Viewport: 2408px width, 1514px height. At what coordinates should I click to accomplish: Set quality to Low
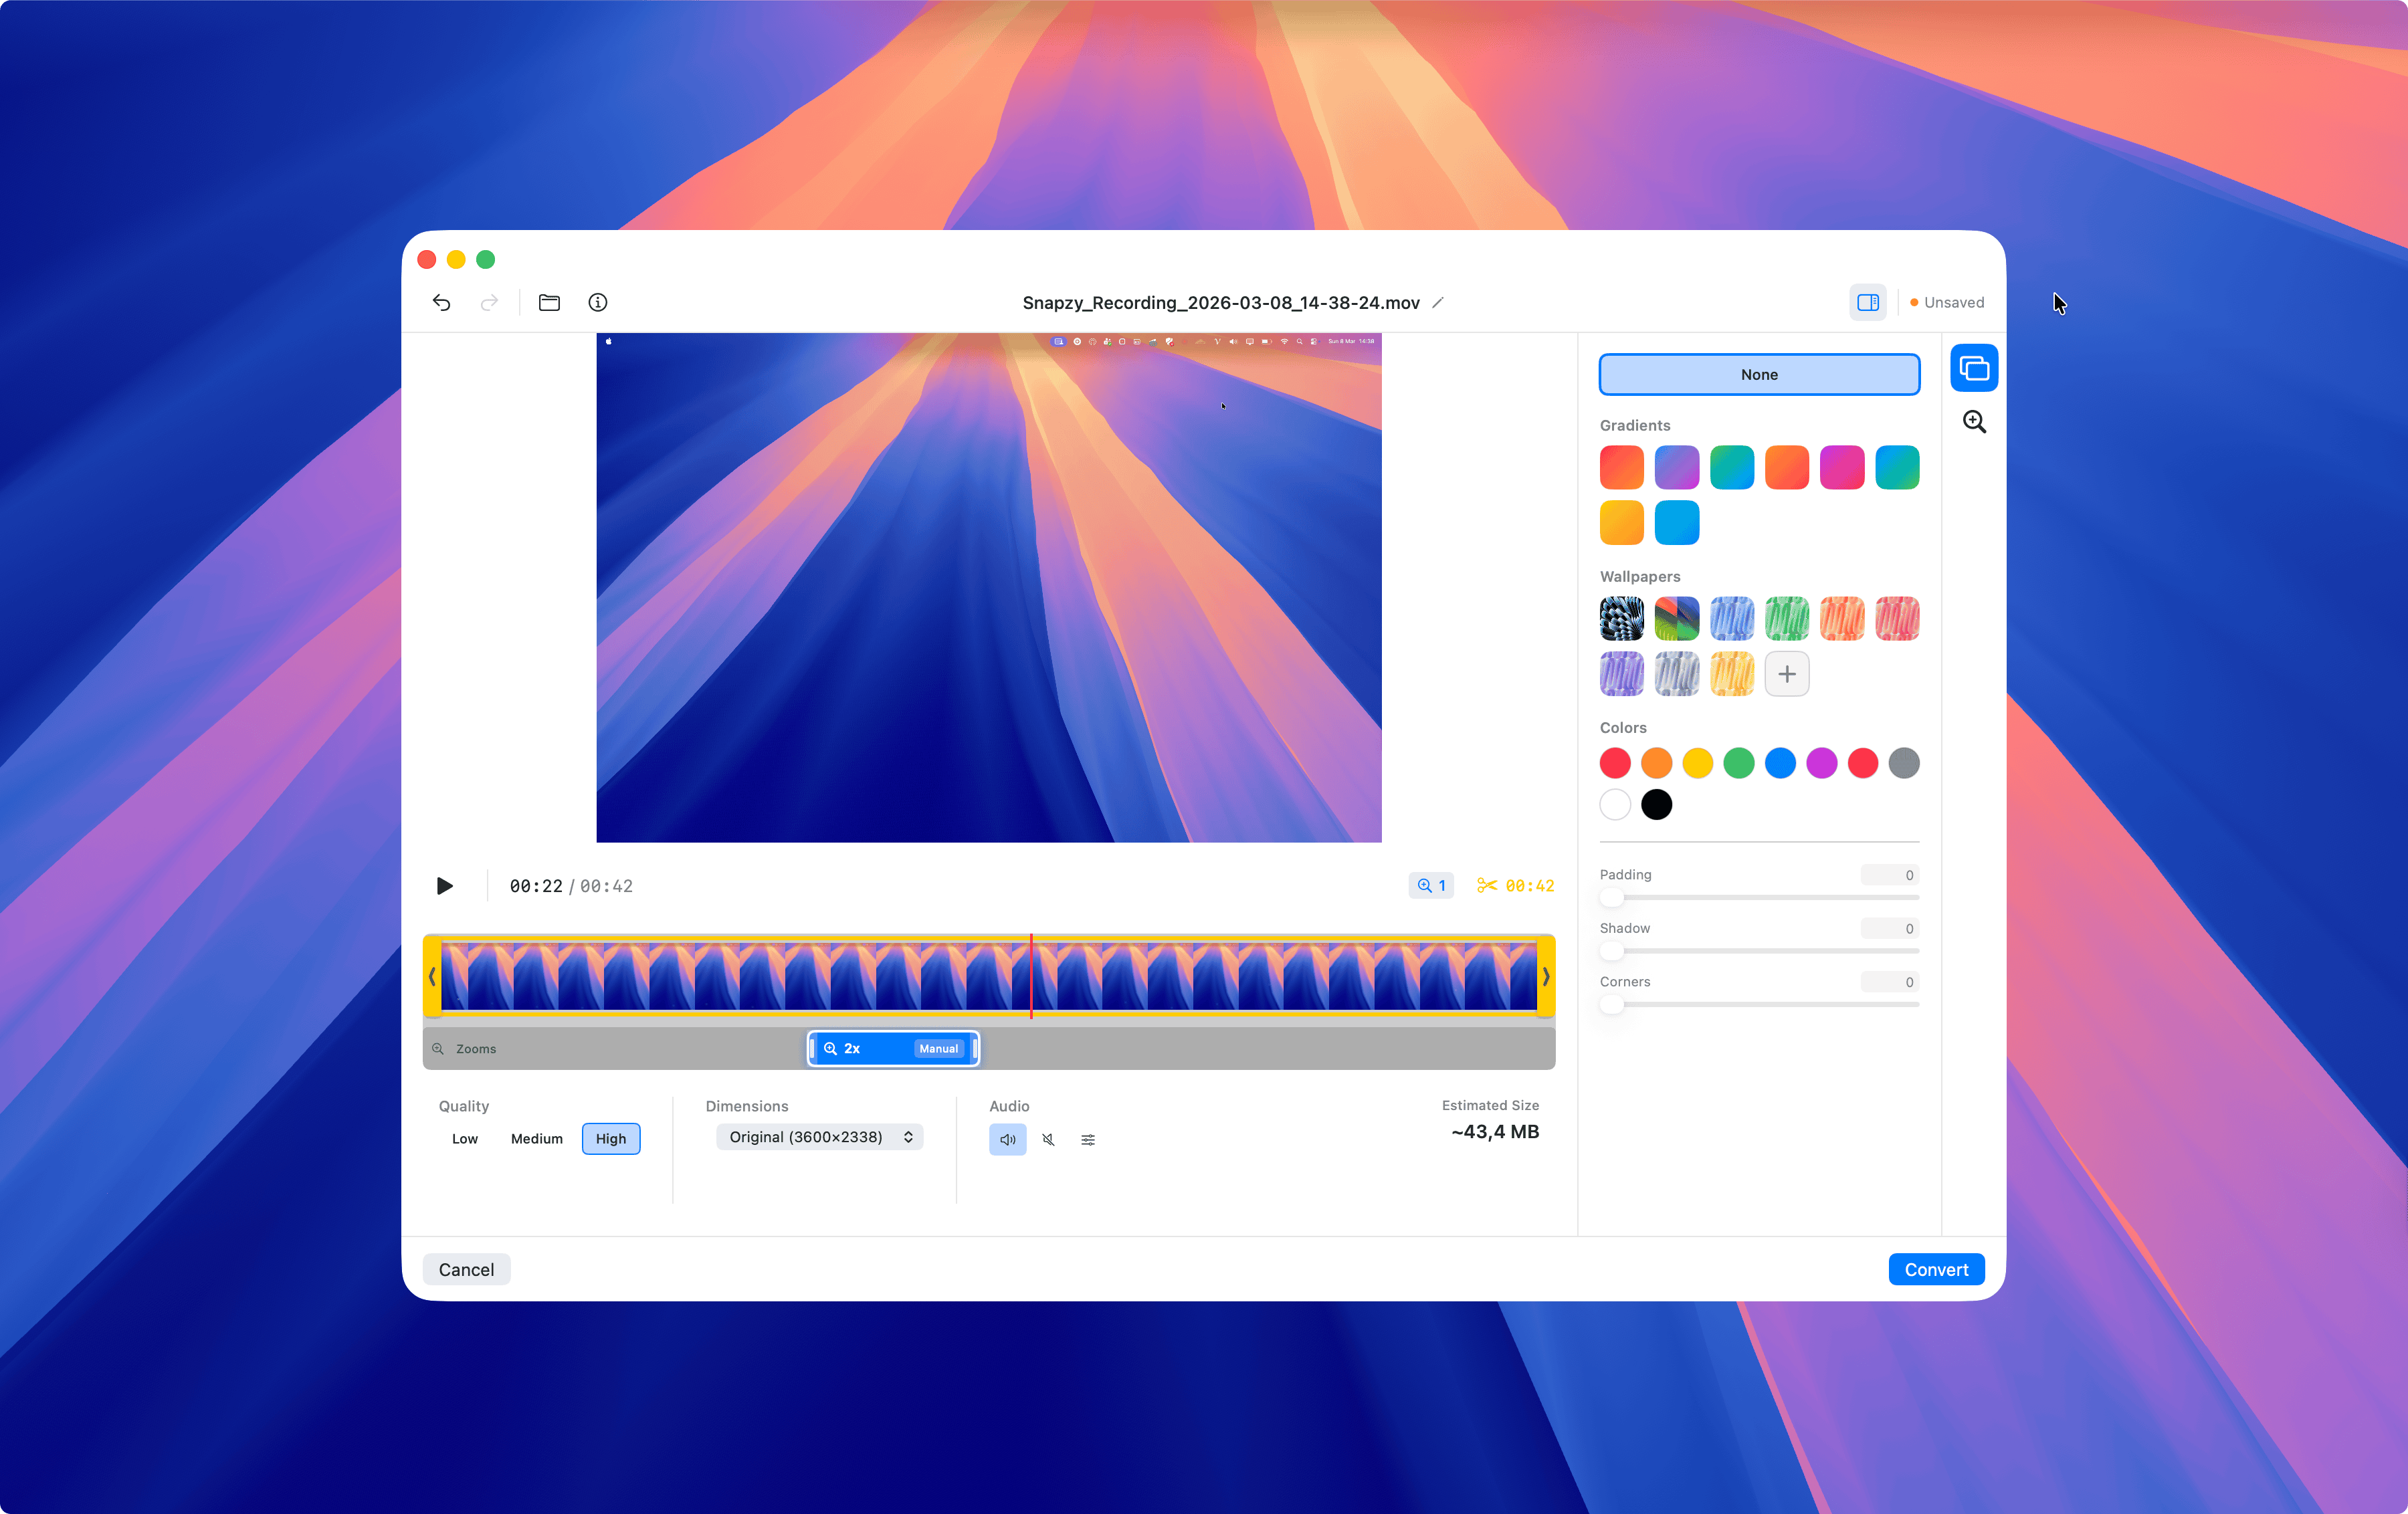point(464,1138)
